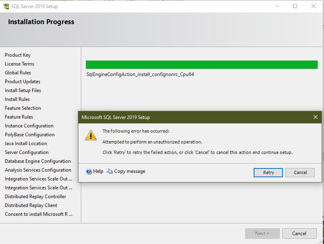Select the Global Rules step
The image size is (324, 244).
(x=18, y=73)
